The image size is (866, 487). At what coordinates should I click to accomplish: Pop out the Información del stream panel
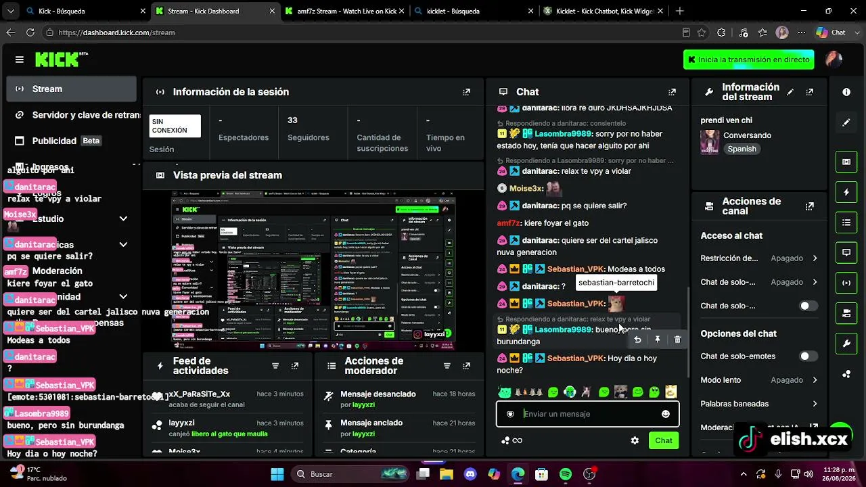[x=810, y=92]
